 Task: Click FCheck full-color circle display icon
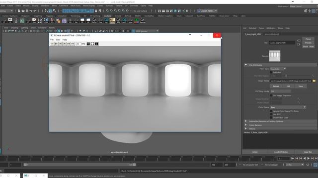pos(92,44)
